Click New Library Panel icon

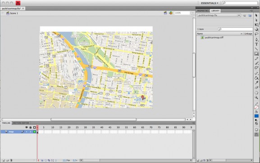[250, 15]
